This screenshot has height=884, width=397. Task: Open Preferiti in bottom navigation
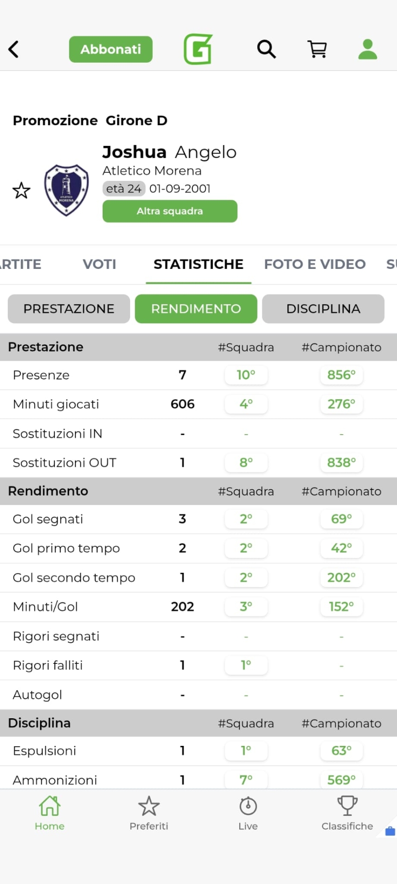pyautogui.click(x=149, y=813)
